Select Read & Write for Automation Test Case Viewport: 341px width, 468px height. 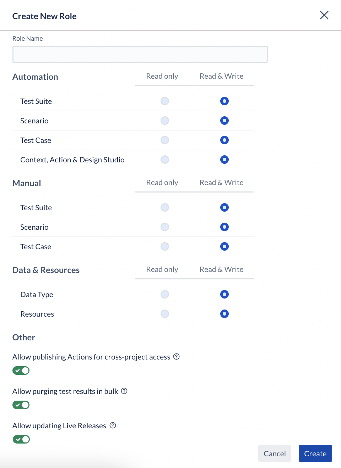pos(224,140)
